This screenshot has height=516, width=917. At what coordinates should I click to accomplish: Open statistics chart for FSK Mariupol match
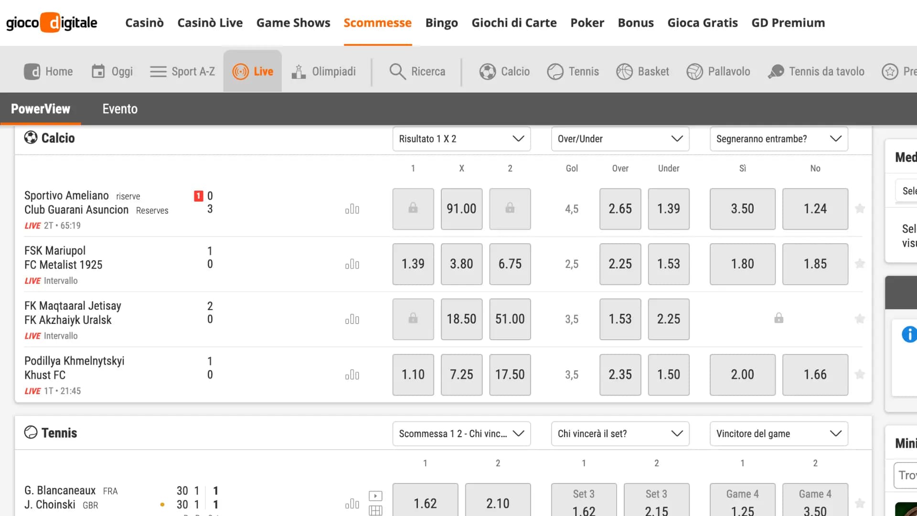coord(352,264)
